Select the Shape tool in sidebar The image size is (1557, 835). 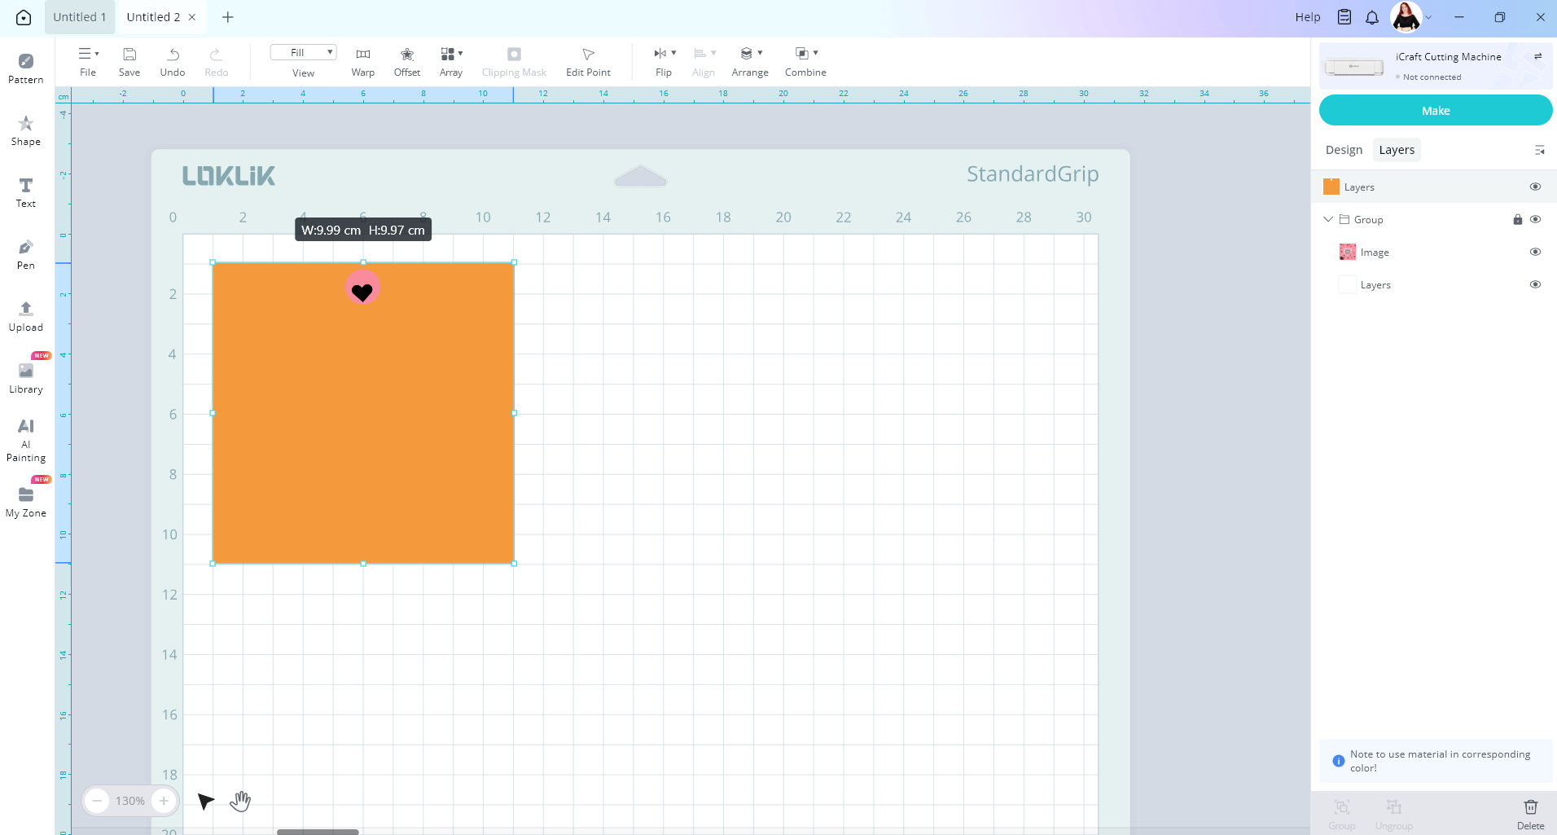(x=26, y=130)
